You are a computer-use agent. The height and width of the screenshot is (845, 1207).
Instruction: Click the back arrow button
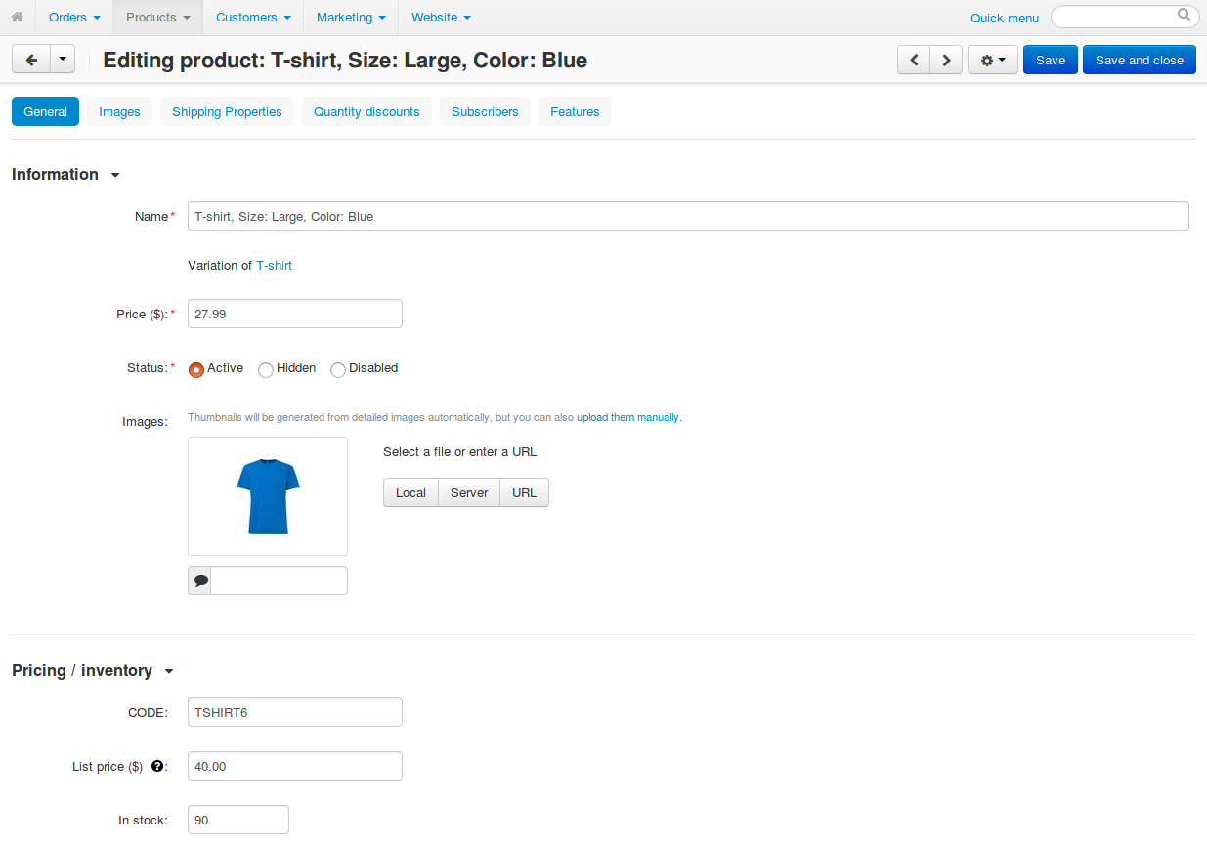click(x=30, y=60)
